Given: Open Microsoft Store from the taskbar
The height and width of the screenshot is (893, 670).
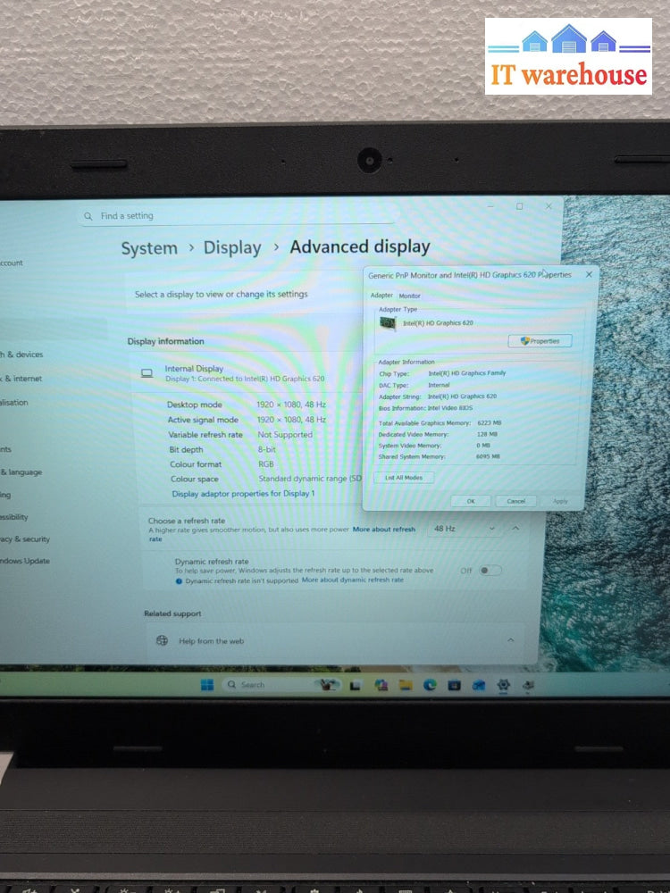Looking at the screenshot, I should [454, 685].
